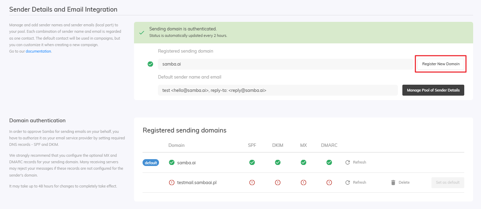Click the 'Sending domain is authenticated.' message
Screen dimensions: 481x209
point(183,29)
